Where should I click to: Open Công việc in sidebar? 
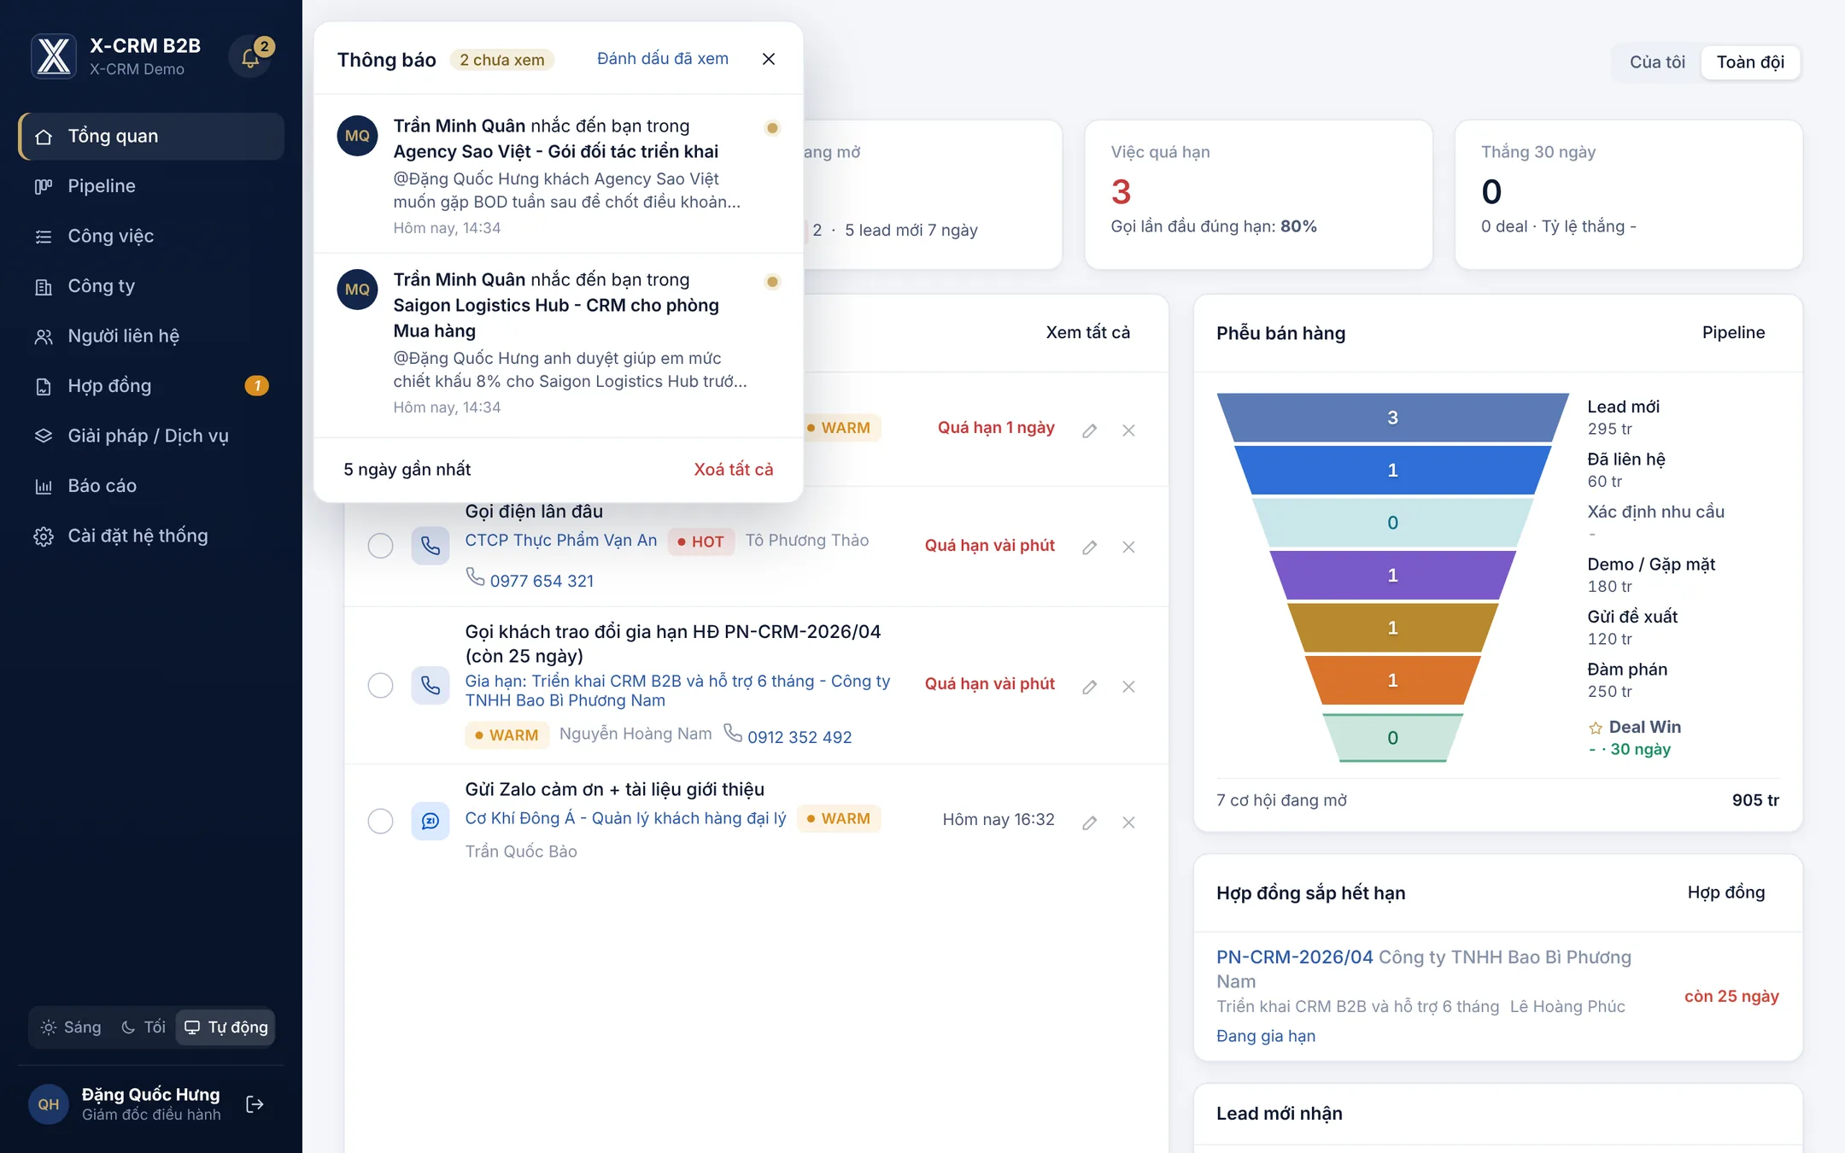(x=151, y=236)
